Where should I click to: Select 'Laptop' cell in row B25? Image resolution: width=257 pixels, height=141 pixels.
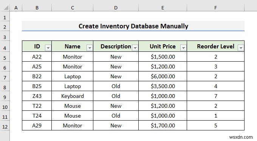(73, 86)
